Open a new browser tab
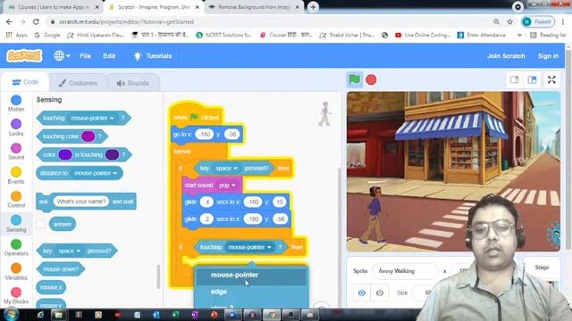Image resolution: width=572 pixels, height=321 pixels. pos(313,7)
